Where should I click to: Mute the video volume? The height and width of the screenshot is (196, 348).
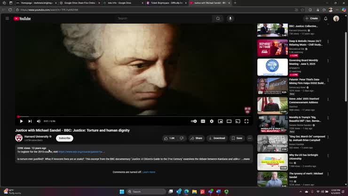click(39, 121)
